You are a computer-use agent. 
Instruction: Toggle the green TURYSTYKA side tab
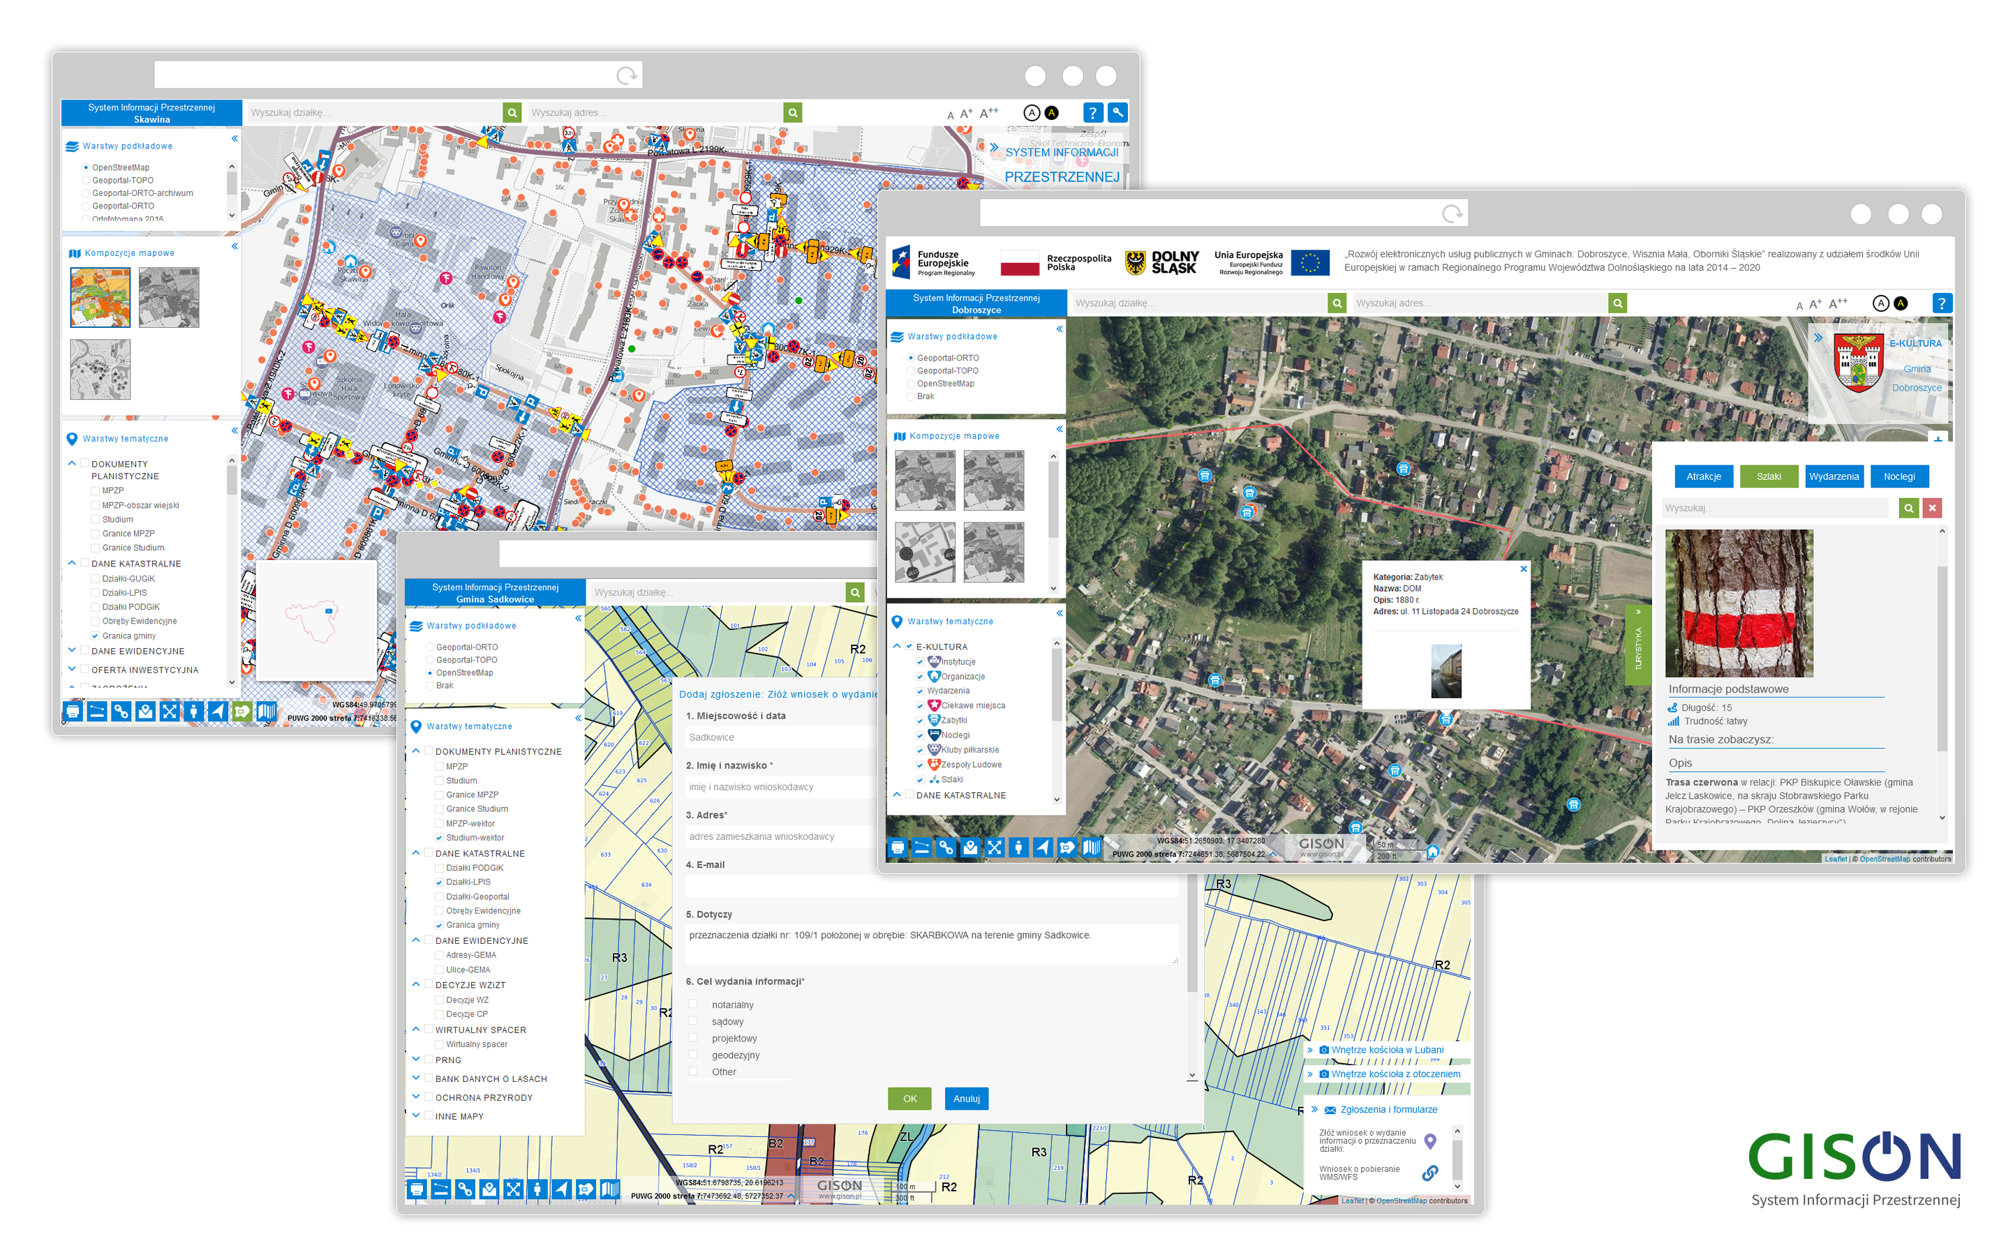pos(1638,645)
